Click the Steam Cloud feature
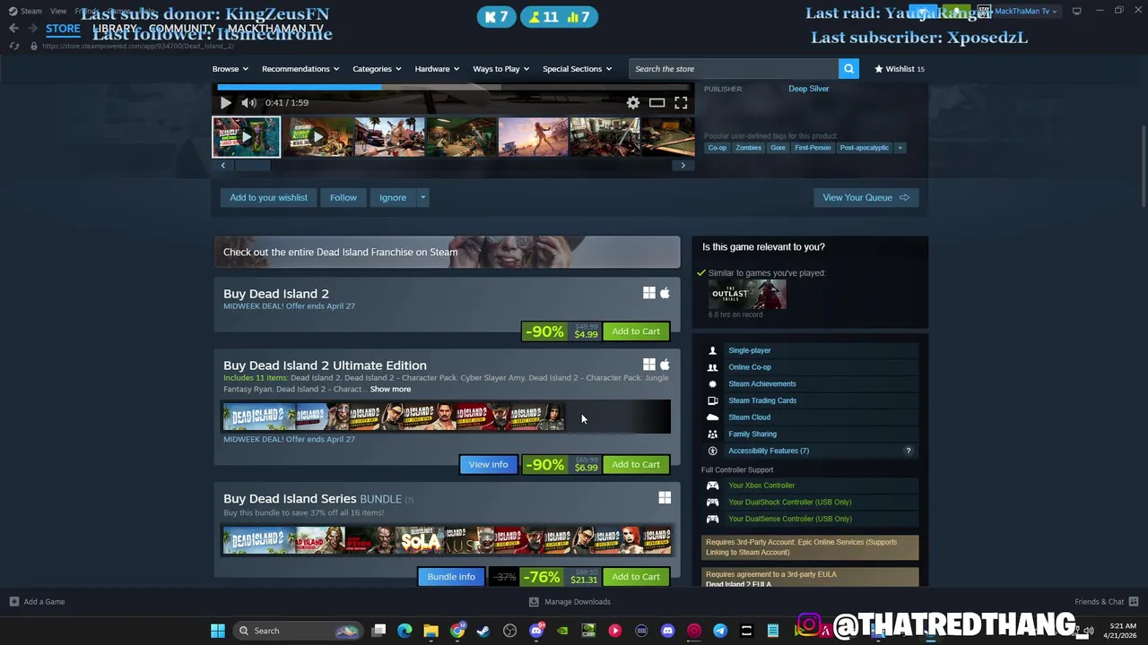 [x=749, y=417]
